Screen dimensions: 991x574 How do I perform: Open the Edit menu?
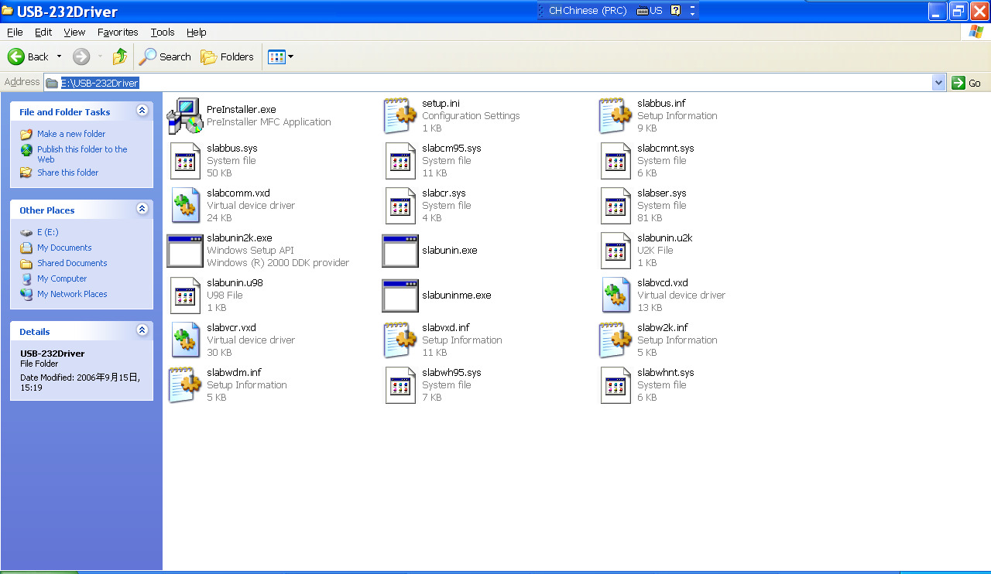43,32
